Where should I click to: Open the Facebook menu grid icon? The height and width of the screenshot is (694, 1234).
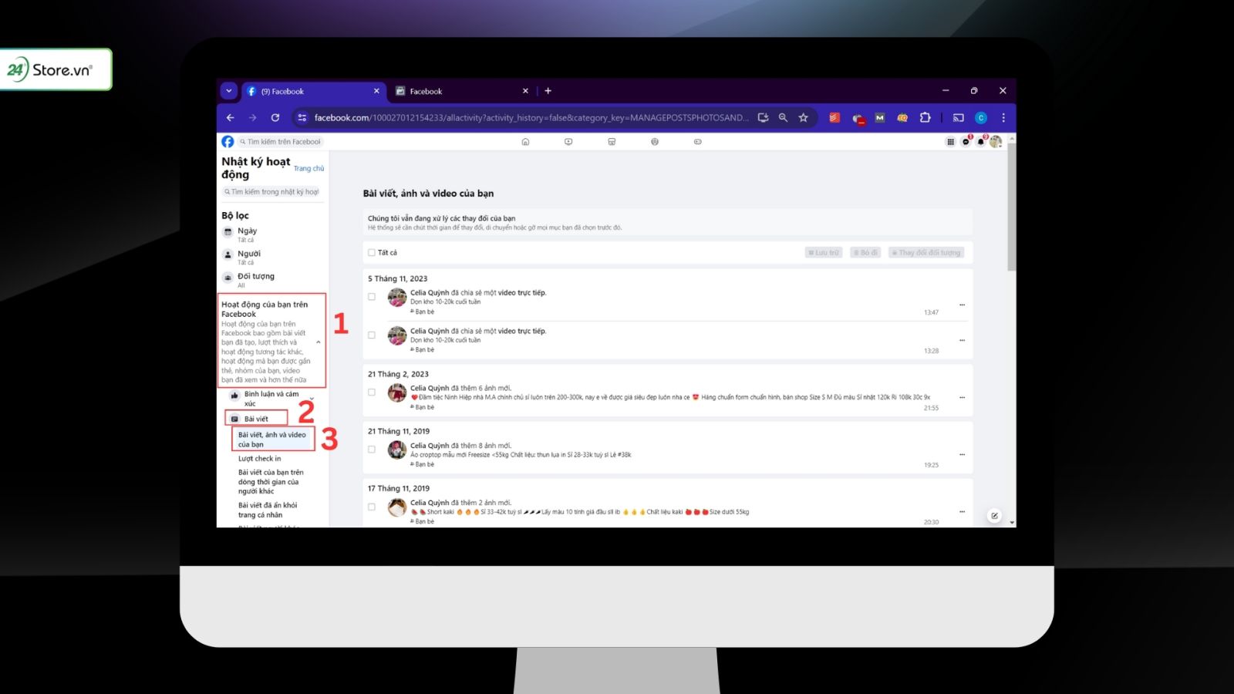tap(950, 142)
